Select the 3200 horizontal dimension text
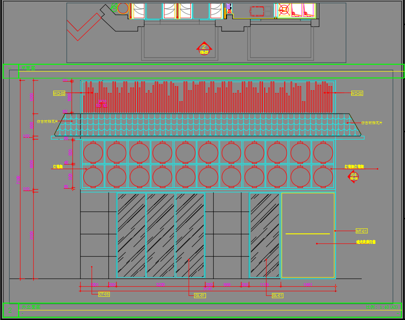 pos(160,284)
